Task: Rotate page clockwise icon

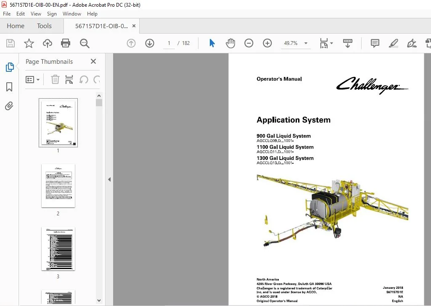Action: 96,80
